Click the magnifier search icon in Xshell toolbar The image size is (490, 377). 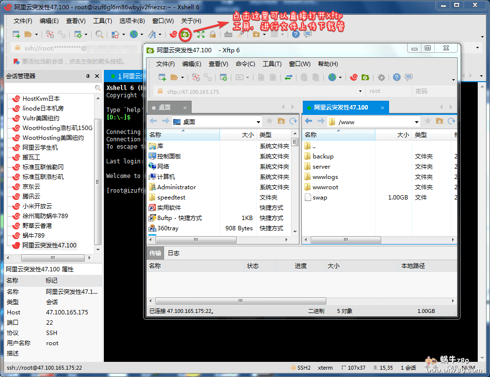[99, 34]
